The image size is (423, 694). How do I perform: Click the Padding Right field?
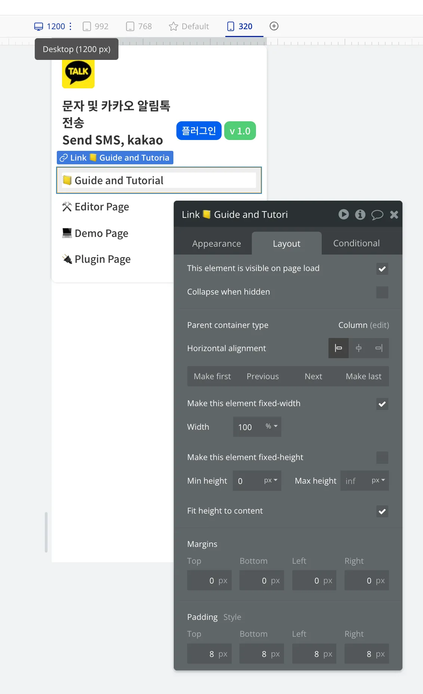pyautogui.click(x=367, y=654)
